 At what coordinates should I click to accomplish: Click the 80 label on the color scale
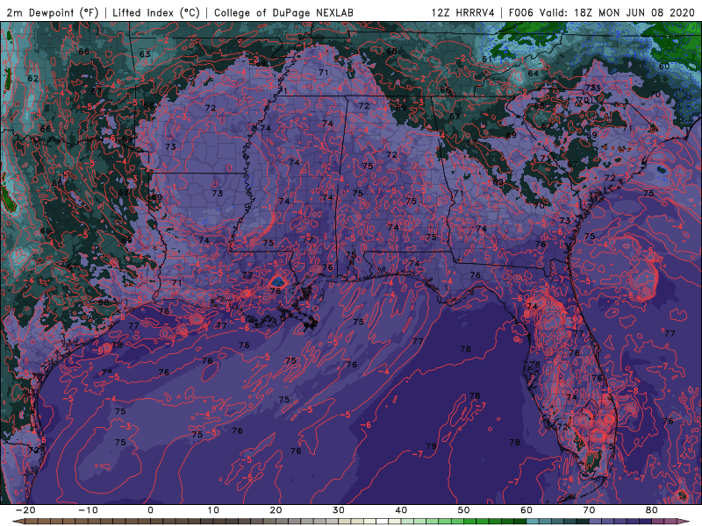point(652,510)
